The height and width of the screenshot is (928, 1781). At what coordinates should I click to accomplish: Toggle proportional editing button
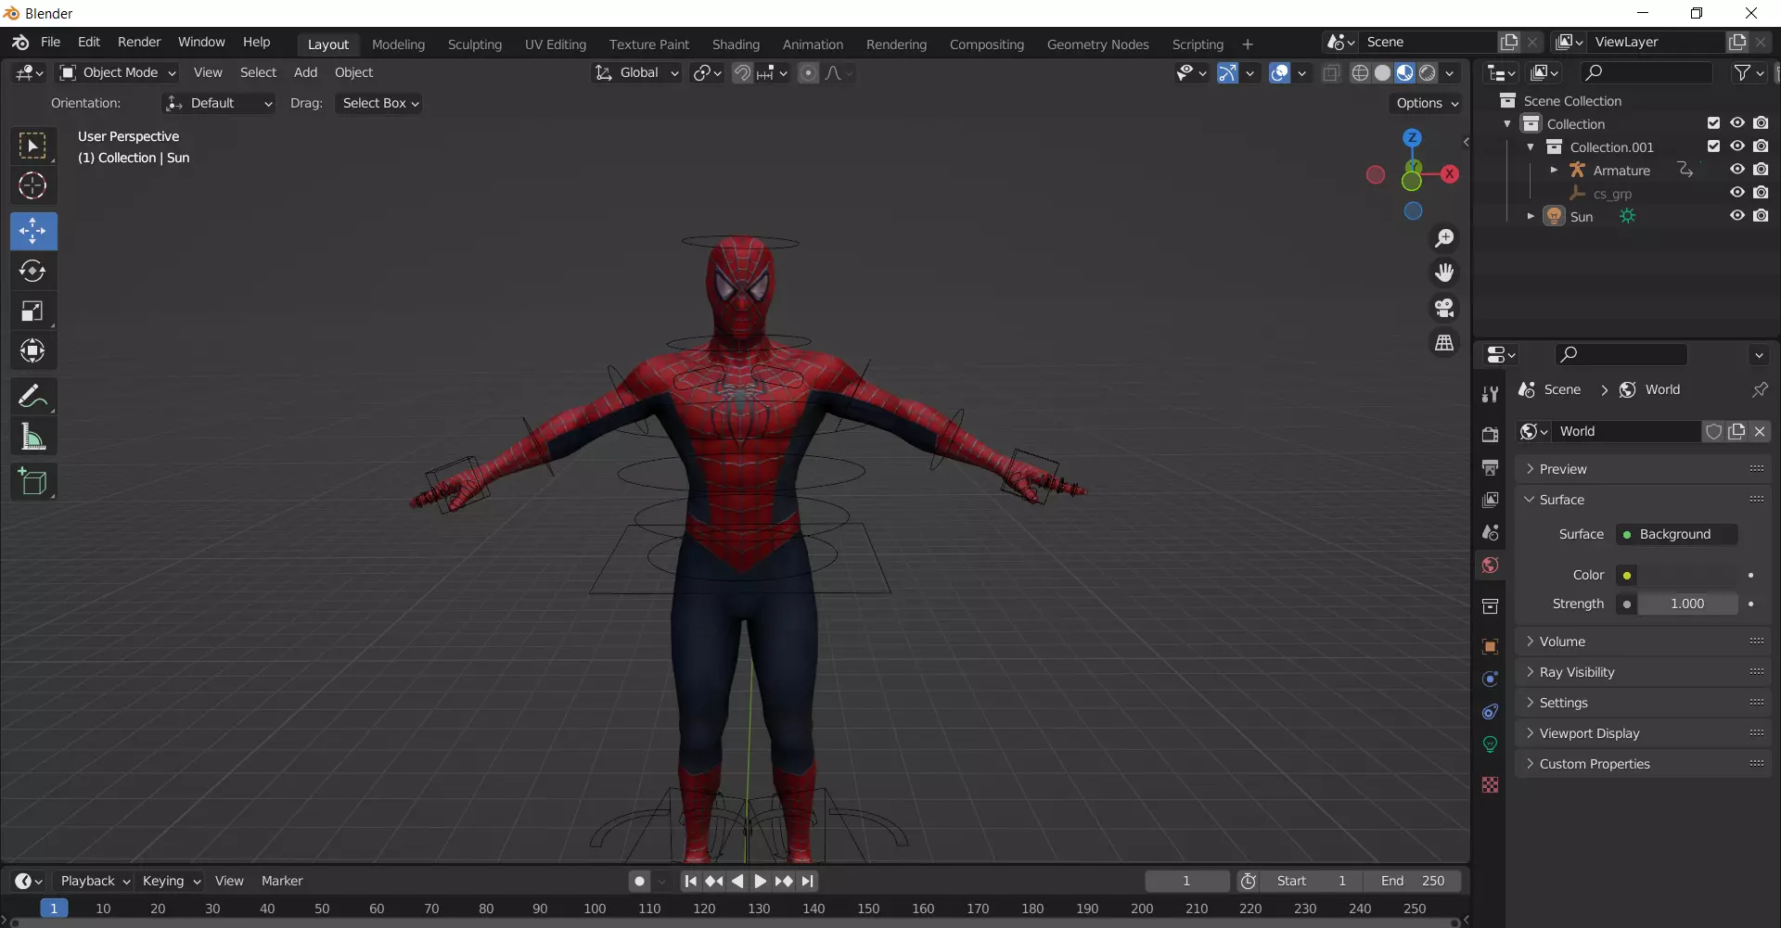pyautogui.click(x=808, y=72)
